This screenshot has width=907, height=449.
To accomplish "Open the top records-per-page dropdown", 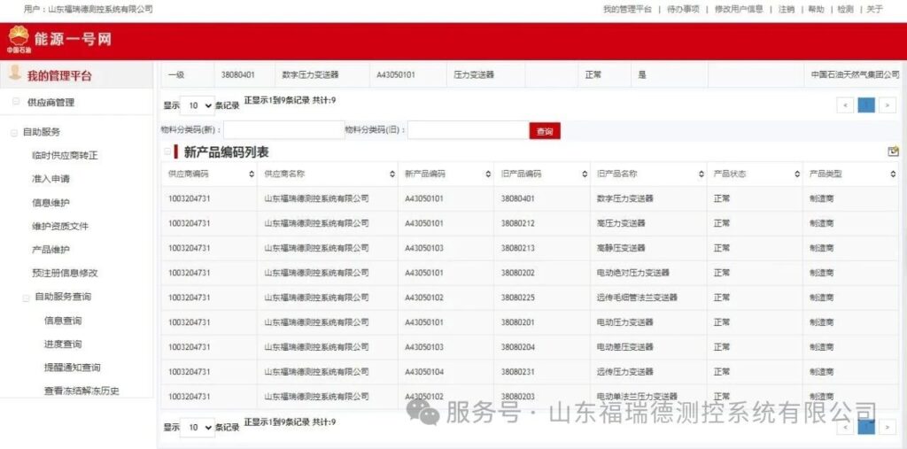I will [x=198, y=106].
